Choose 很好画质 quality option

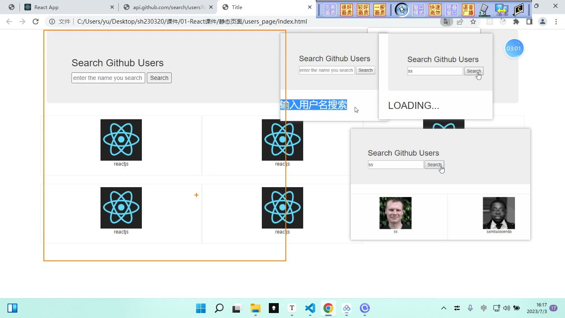pos(347,10)
